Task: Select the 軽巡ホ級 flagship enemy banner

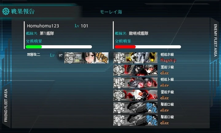Action: [135, 58]
